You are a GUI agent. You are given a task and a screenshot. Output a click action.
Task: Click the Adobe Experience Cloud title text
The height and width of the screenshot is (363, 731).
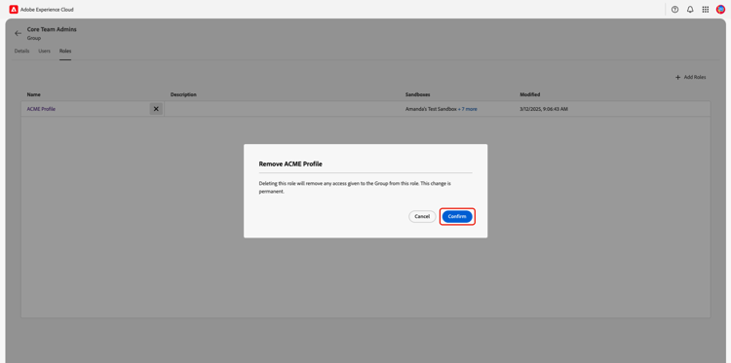tap(47, 10)
